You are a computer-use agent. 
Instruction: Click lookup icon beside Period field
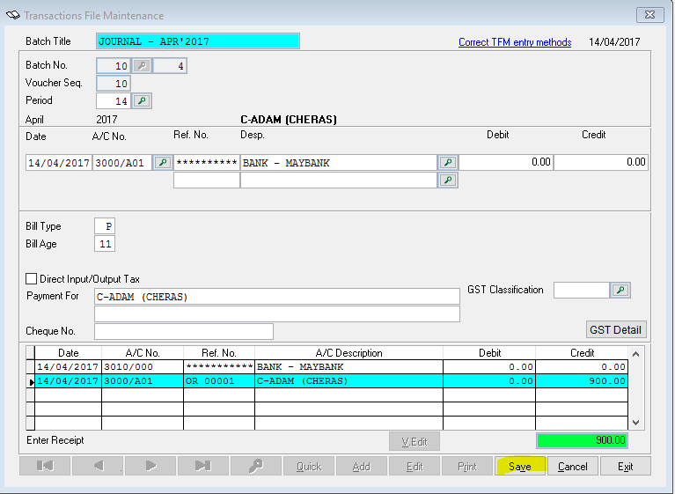click(x=142, y=101)
